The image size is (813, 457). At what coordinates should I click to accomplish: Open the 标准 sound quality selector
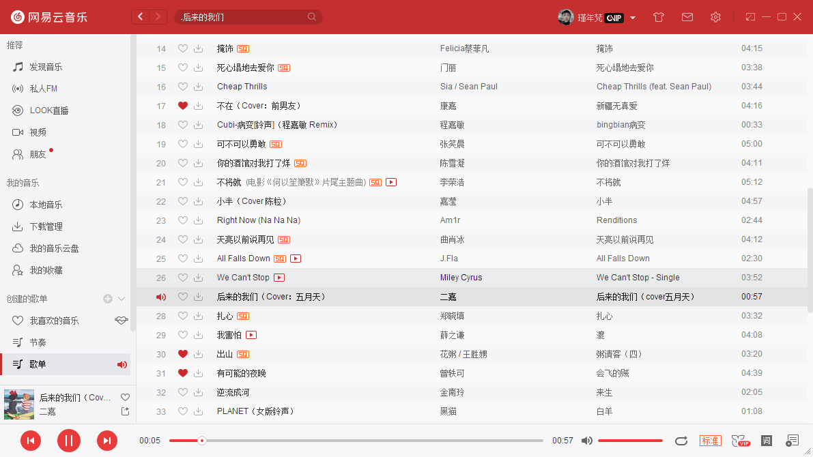click(x=711, y=441)
